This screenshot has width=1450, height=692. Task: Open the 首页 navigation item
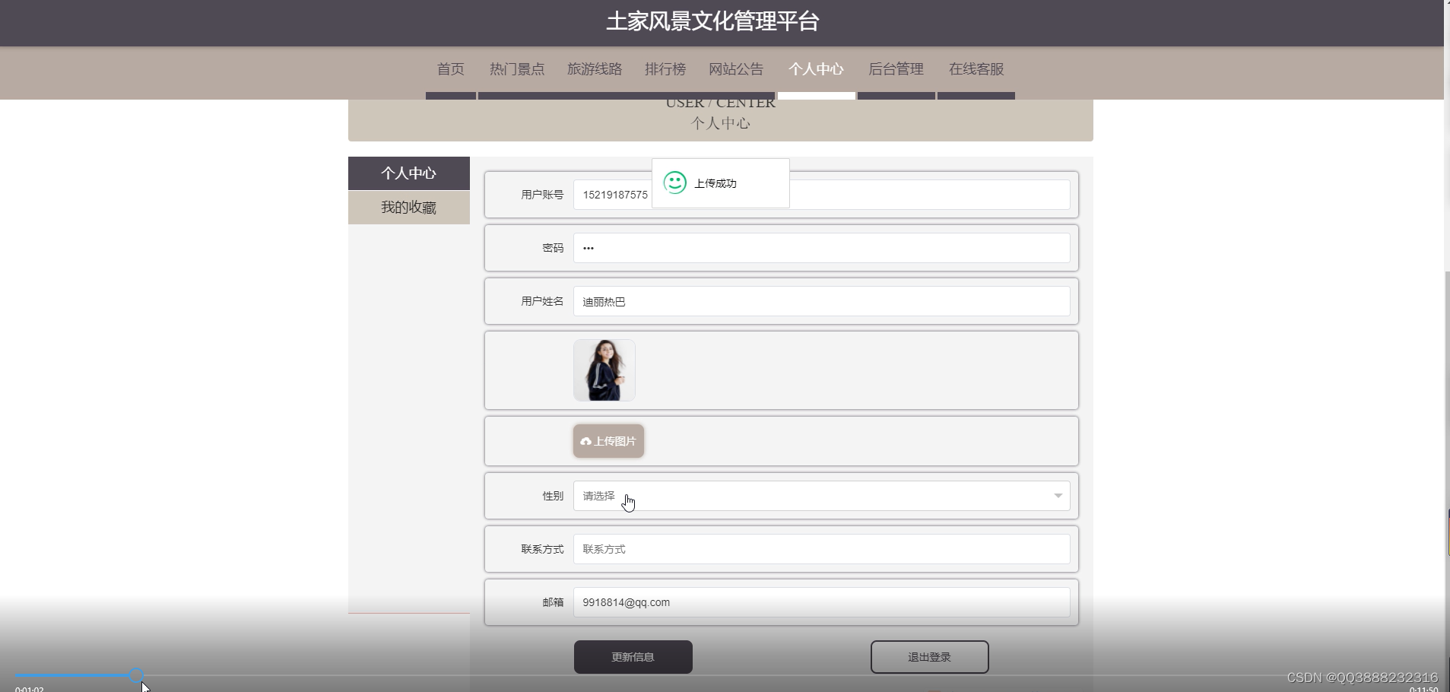coord(450,69)
